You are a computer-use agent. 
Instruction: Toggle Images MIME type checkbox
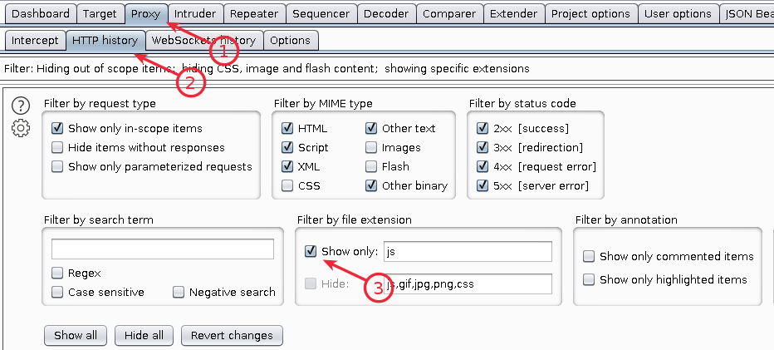click(x=371, y=148)
